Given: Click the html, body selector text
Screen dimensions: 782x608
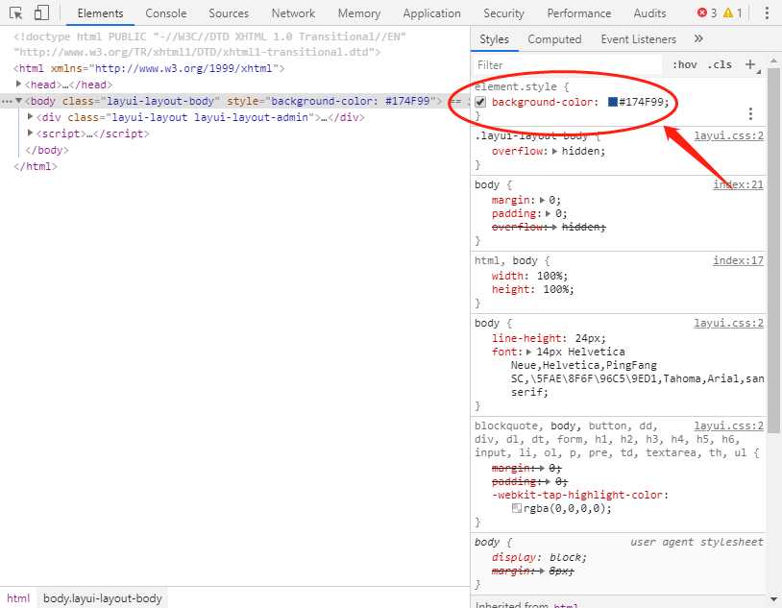Looking at the screenshot, I should [505, 260].
